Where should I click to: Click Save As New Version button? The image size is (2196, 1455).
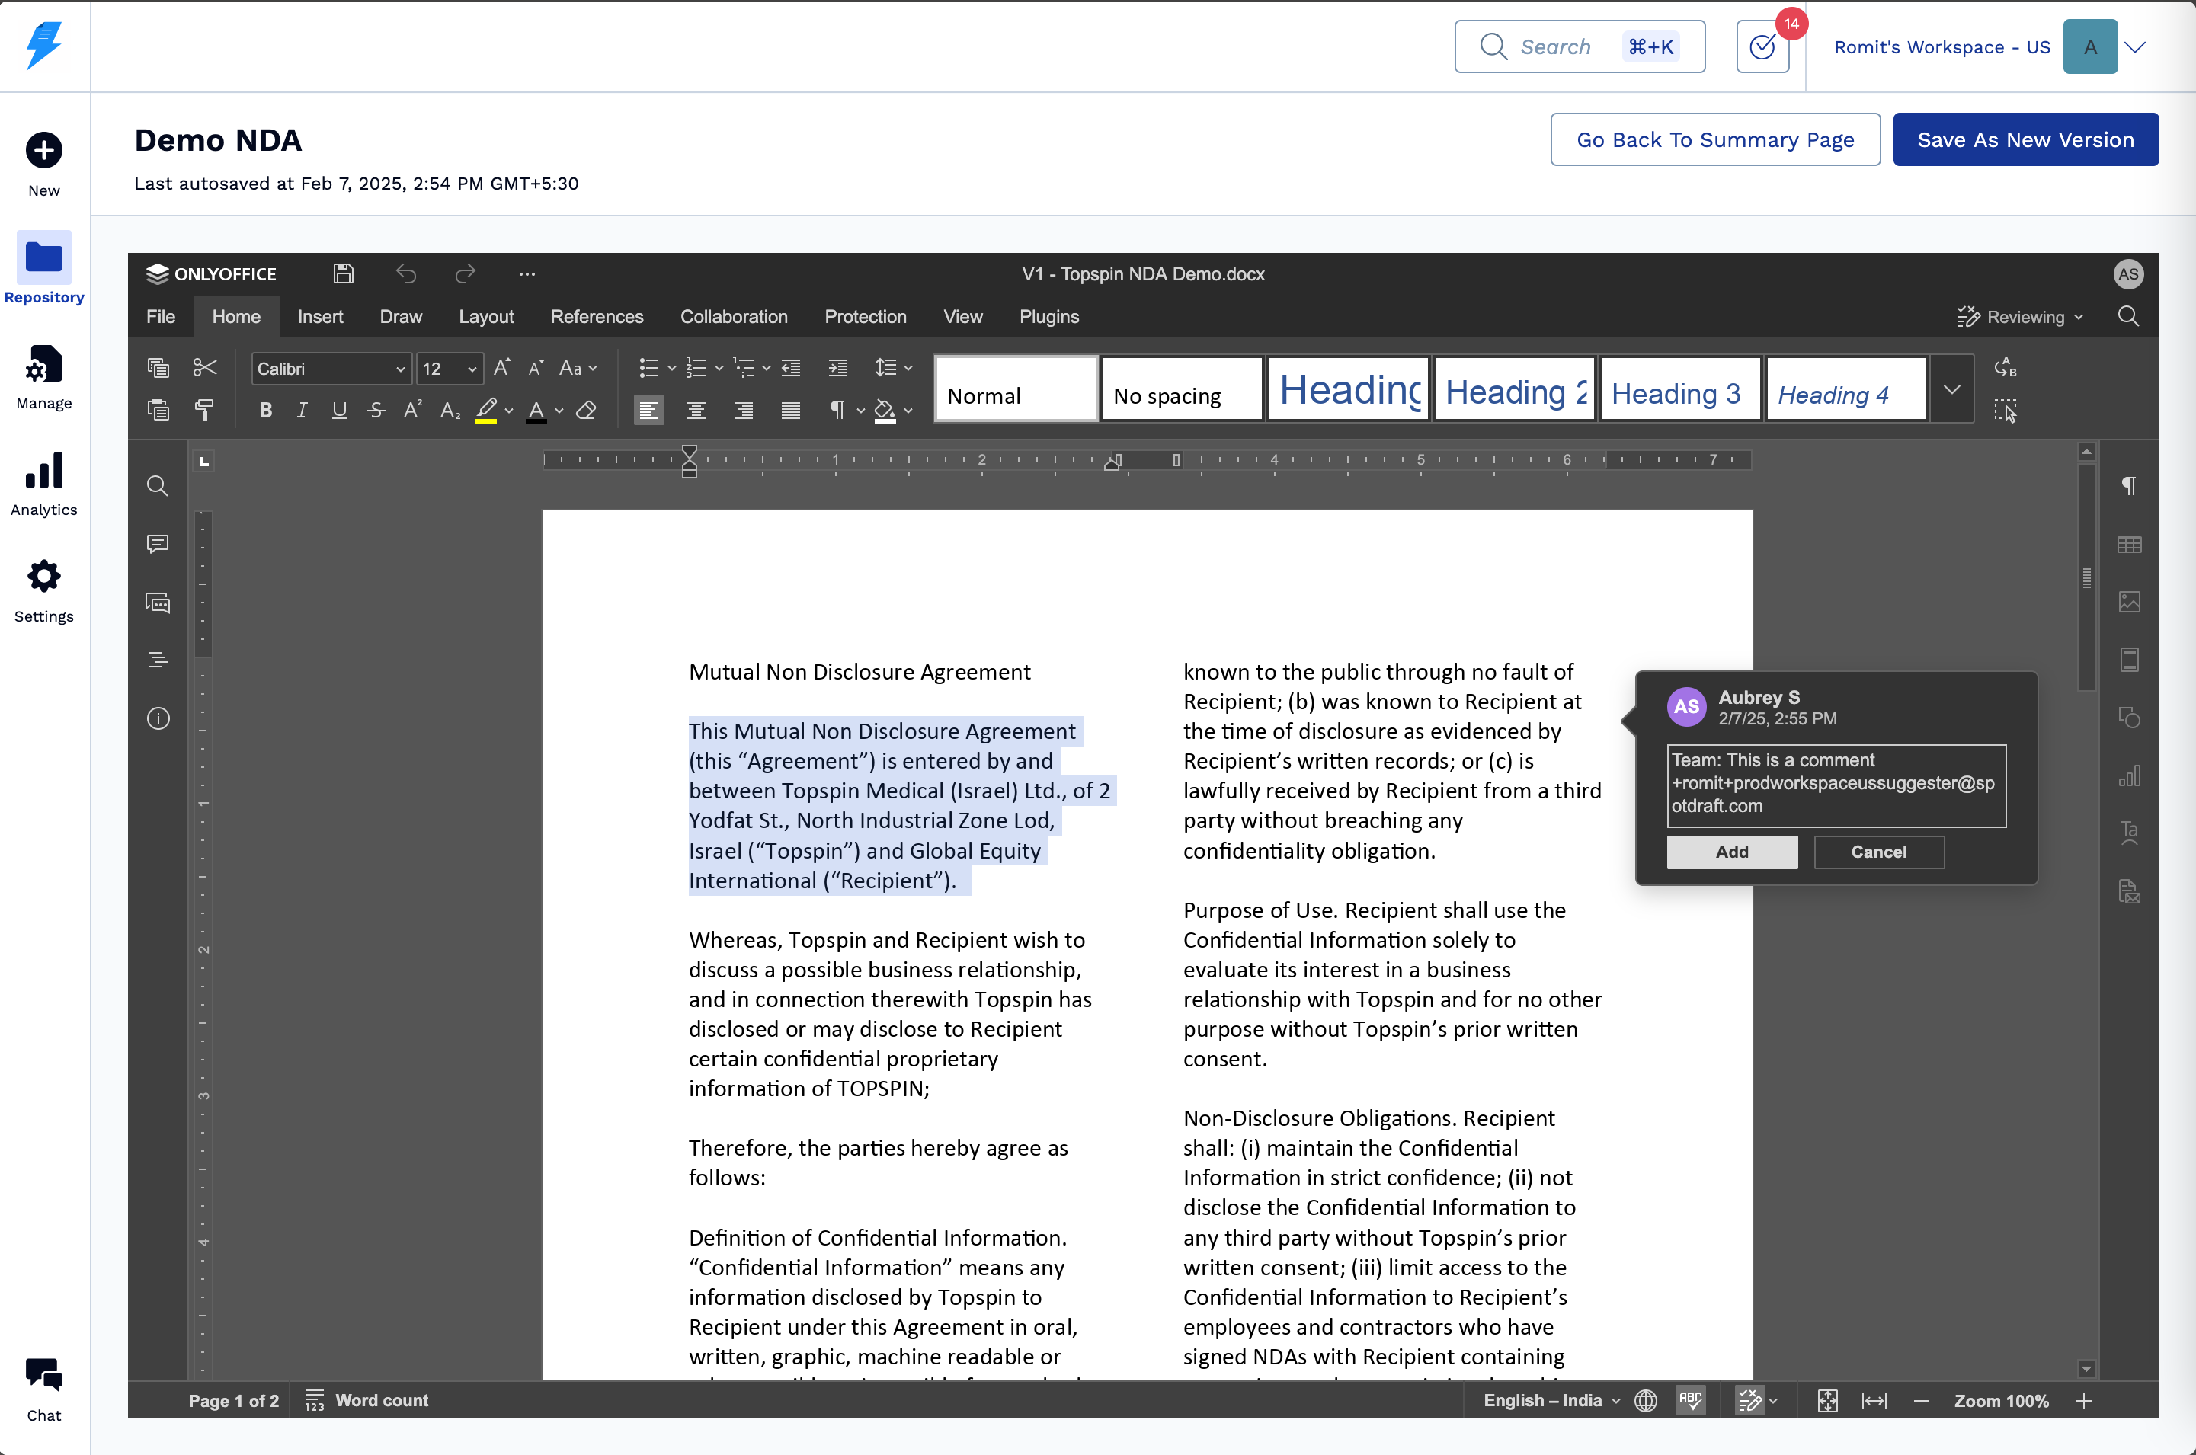pyautogui.click(x=2025, y=139)
